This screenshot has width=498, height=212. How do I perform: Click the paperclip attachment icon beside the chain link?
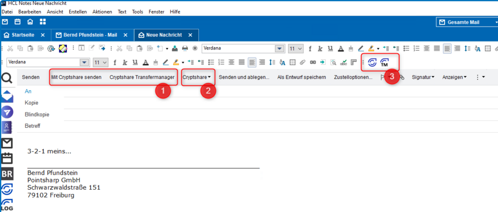coord(302,62)
